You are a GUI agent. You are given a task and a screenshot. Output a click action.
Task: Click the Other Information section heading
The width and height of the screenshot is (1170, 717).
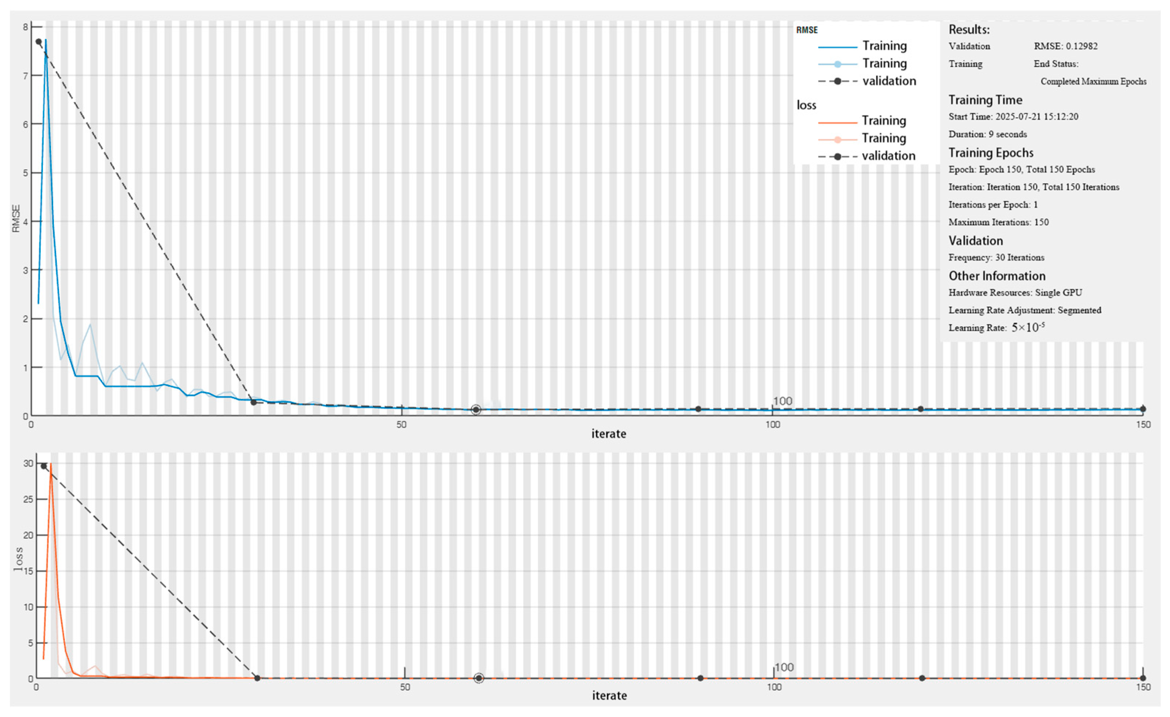pyautogui.click(x=997, y=276)
